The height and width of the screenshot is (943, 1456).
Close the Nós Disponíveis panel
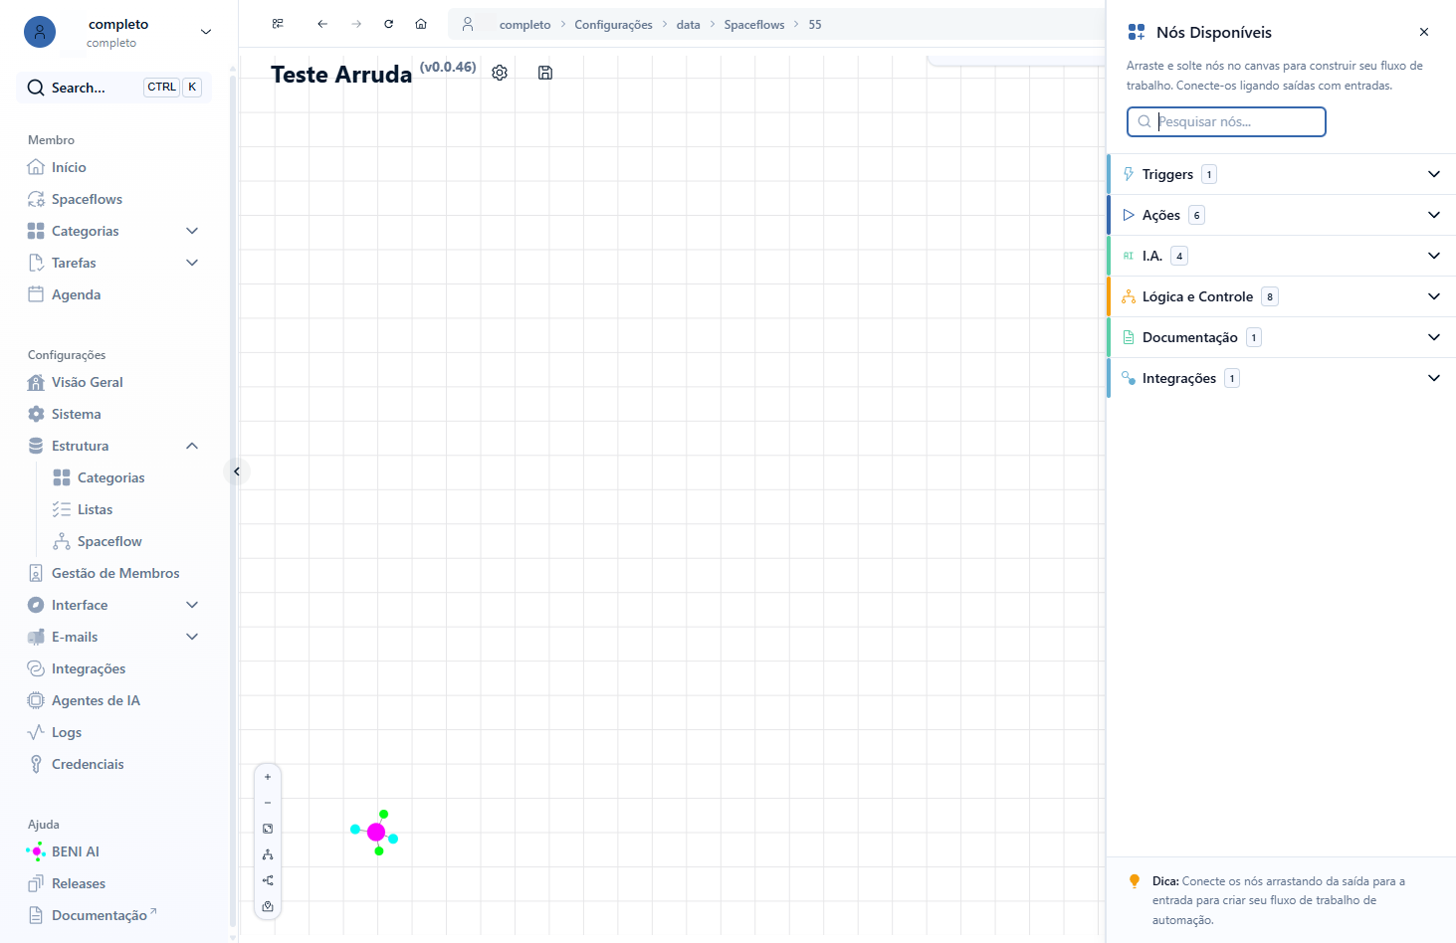(x=1424, y=32)
